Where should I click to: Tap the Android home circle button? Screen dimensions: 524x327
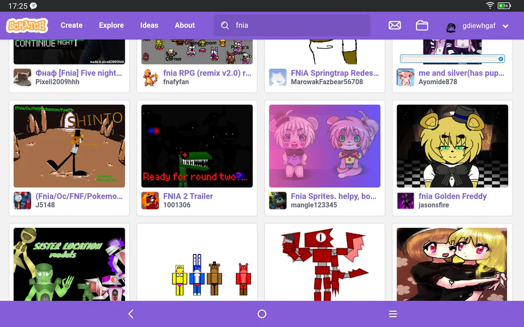[262, 314]
